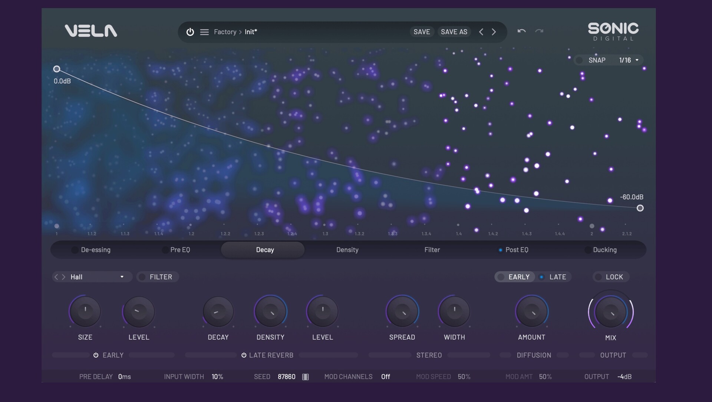Click the INPUT WIDTH 10% value

[x=217, y=376]
